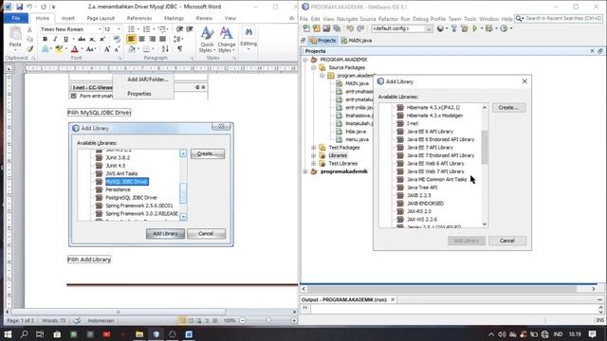Image resolution: width=607 pixels, height=341 pixels.
Task: Click the zoom out minus button in Word
Action: pyautogui.click(x=243, y=320)
